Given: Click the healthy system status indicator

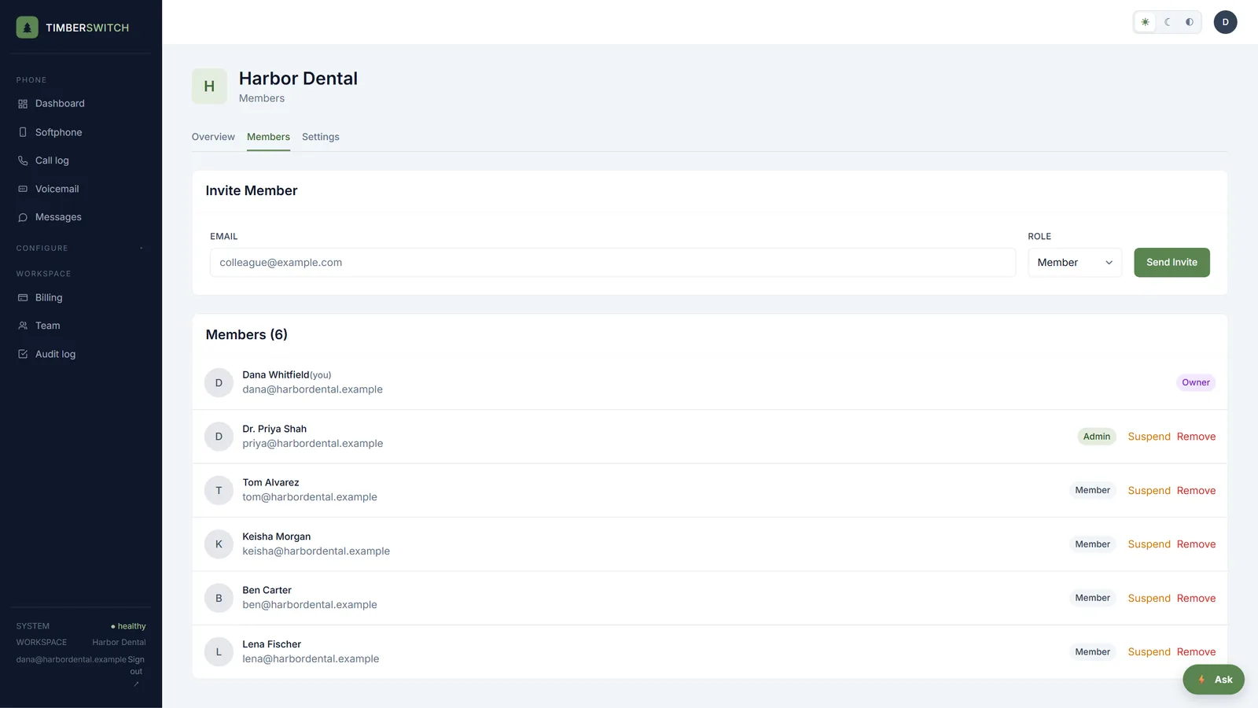Looking at the screenshot, I should 128,626.
